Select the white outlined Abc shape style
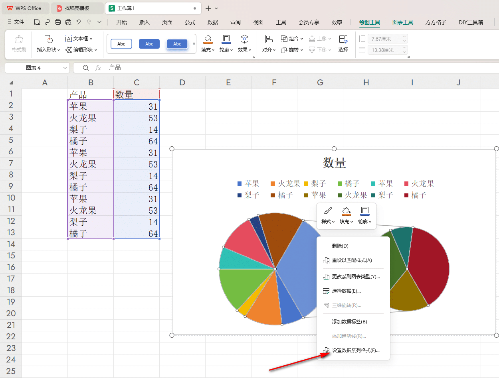Image resolution: width=499 pixels, height=378 pixels. pos(121,44)
